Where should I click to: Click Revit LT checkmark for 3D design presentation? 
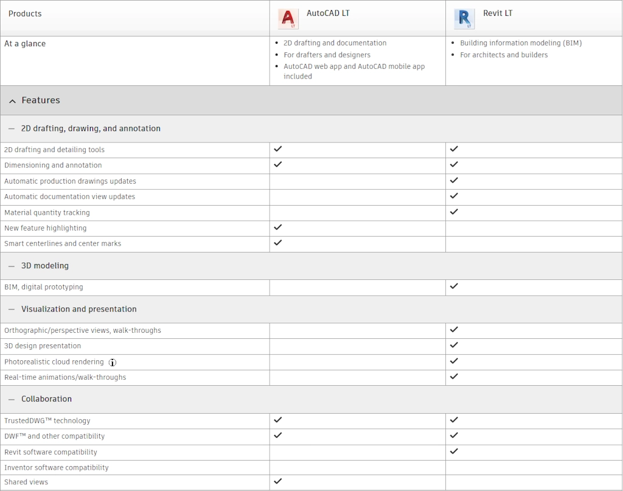[454, 345]
